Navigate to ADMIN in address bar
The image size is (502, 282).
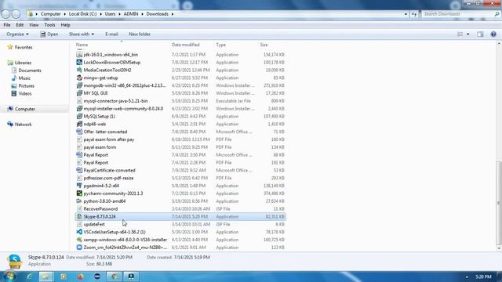pos(131,14)
